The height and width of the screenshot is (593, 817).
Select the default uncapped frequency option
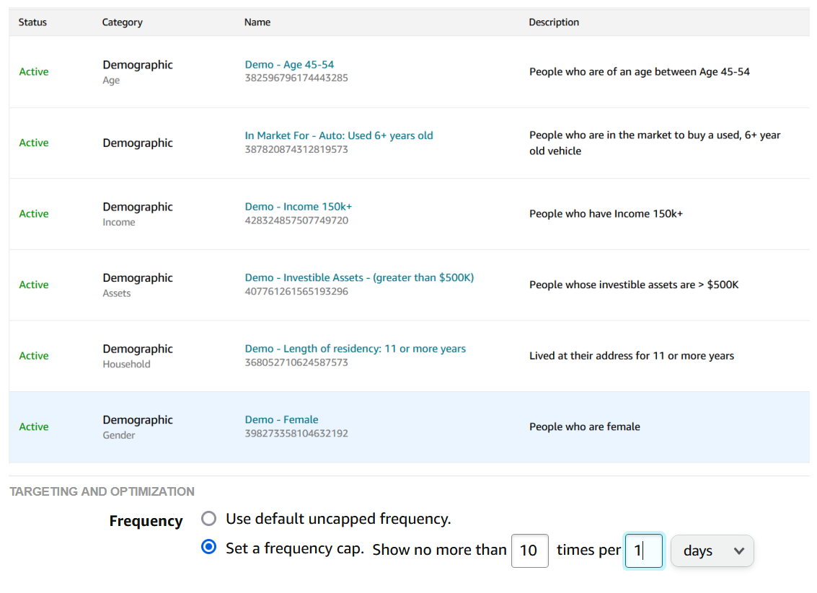(x=209, y=519)
